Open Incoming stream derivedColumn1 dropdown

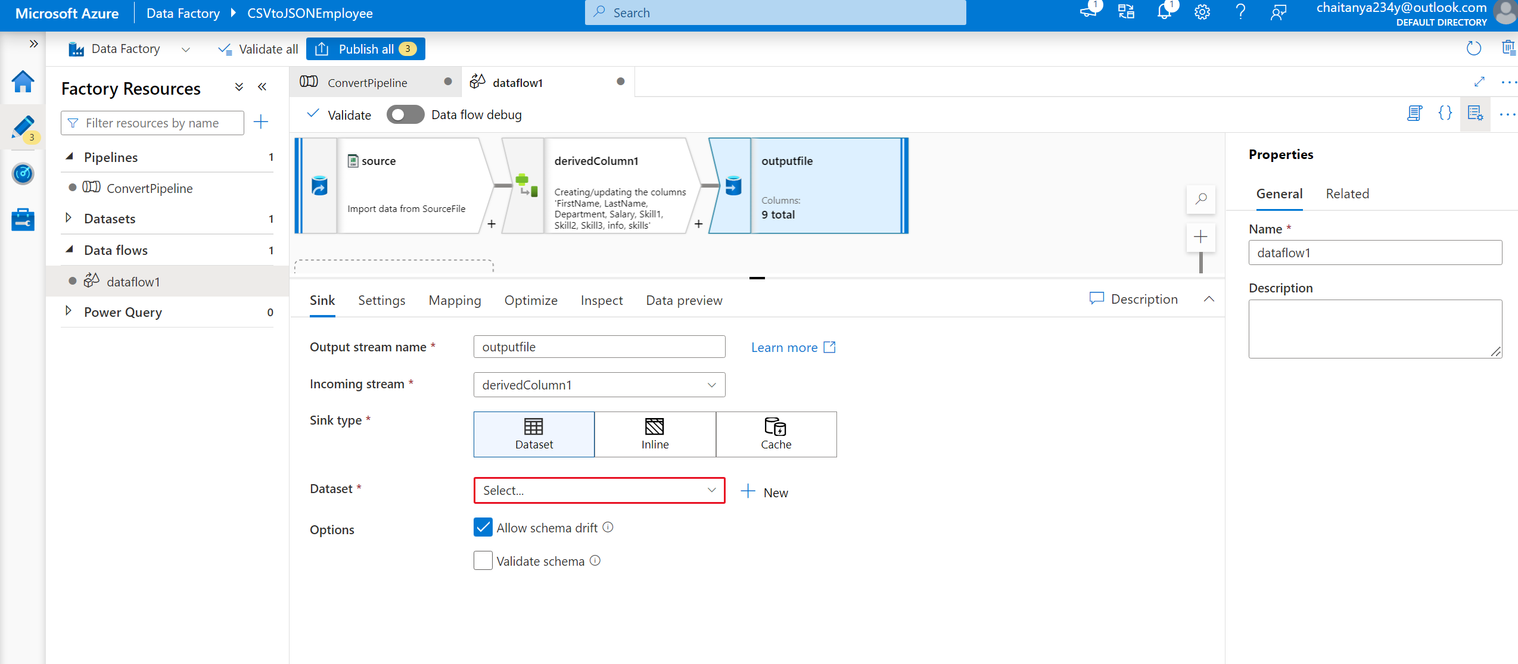pos(599,385)
